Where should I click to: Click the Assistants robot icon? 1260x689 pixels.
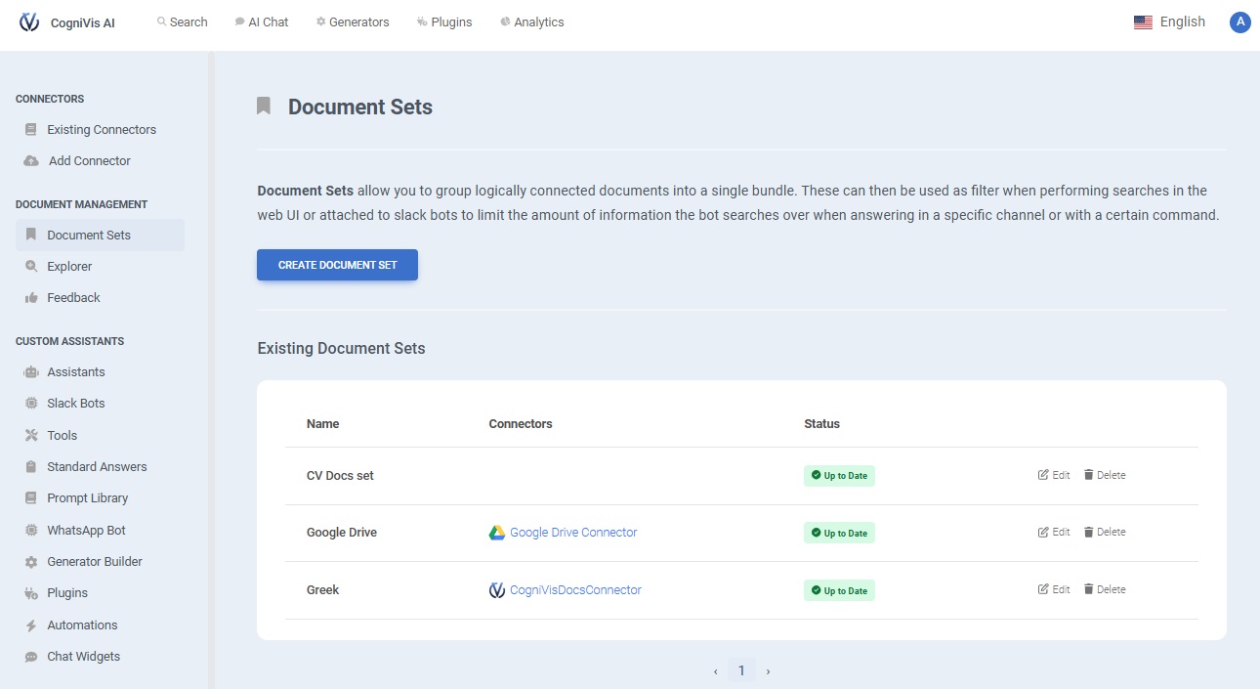[x=31, y=371]
